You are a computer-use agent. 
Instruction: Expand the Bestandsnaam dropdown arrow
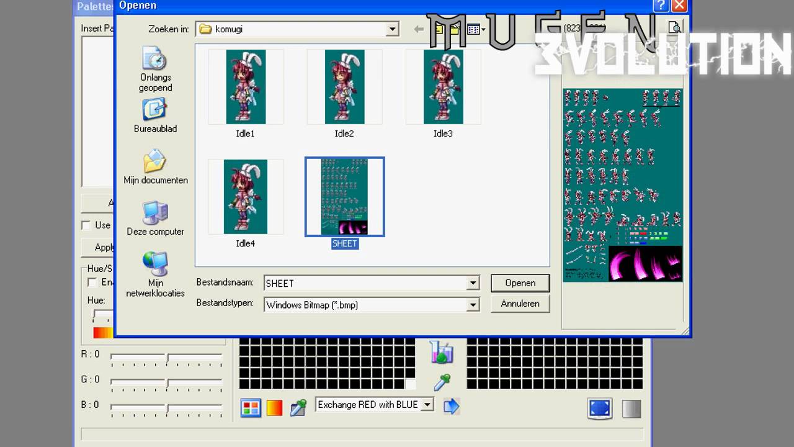tap(473, 283)
